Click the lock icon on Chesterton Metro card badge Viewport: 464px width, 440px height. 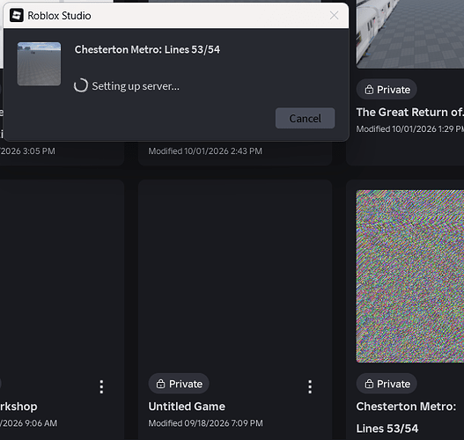pos(369,384)
